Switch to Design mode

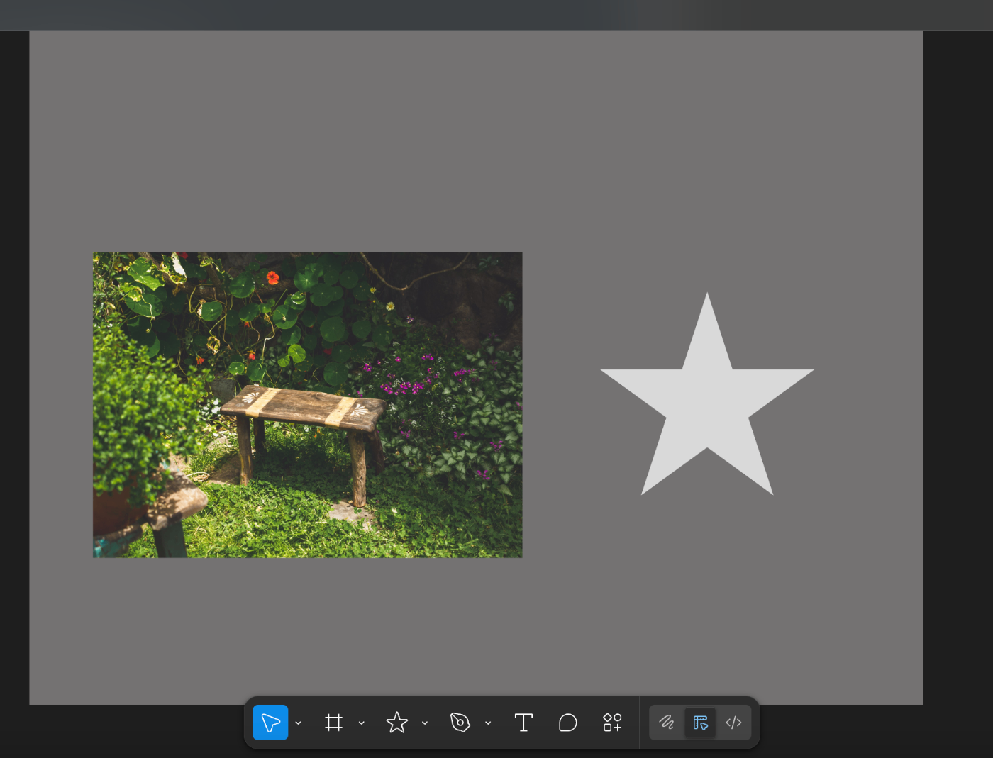click(700, 723)
